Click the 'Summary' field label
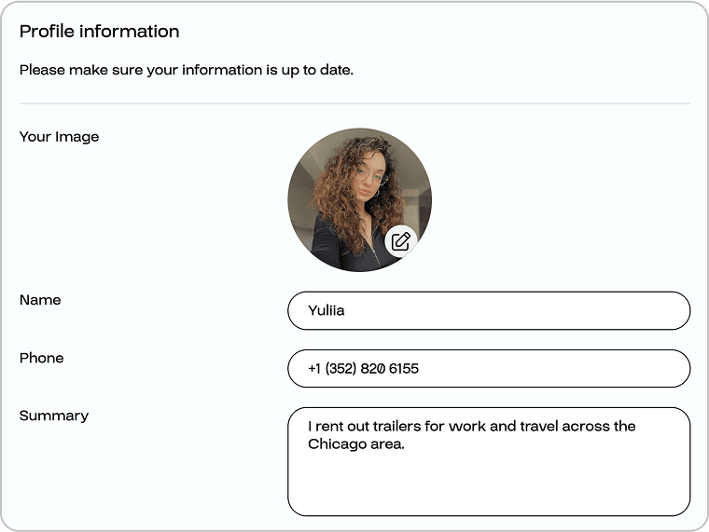The image size is (709, 532). 54,416
